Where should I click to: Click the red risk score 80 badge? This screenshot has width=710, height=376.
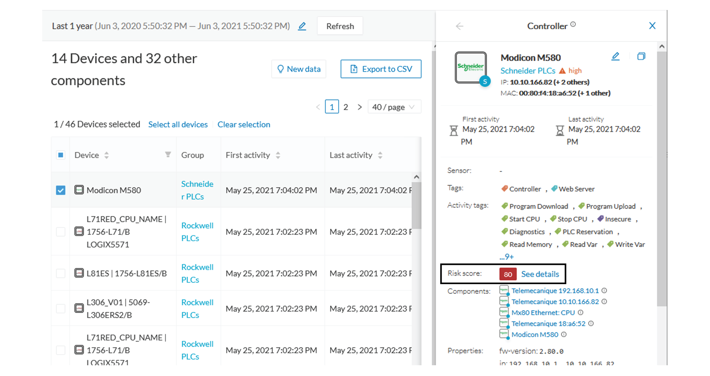coord(508,274)
